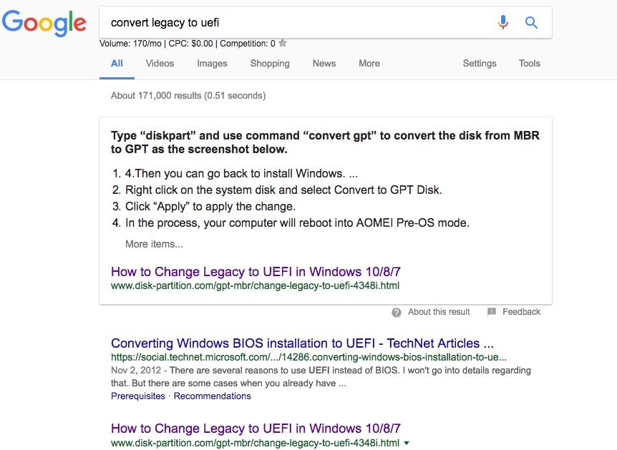Expand 'More items...' in the featured snippet

pos(154,244)
